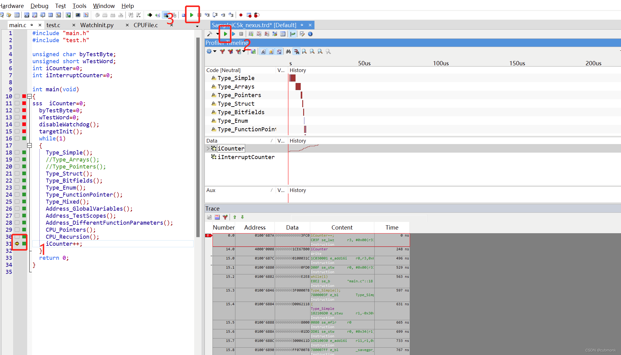
Task: Toggle the fx functions view button
Action: point(263,52)
